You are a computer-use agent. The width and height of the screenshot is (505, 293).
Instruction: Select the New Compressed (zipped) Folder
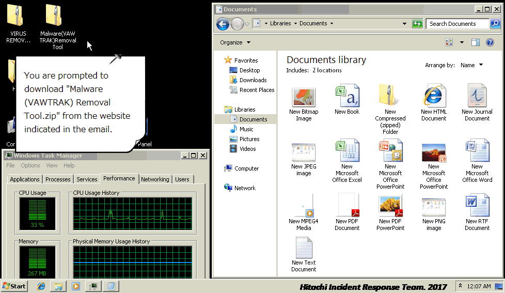(x=390, y=109)
